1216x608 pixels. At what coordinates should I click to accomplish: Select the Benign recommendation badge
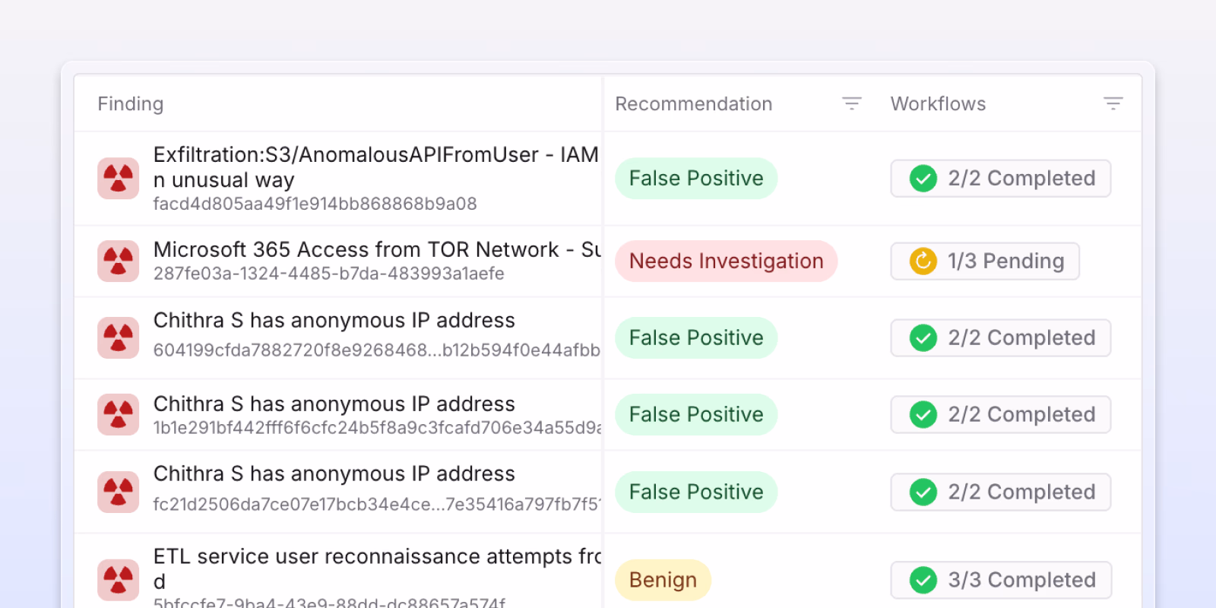click(662, 580)
